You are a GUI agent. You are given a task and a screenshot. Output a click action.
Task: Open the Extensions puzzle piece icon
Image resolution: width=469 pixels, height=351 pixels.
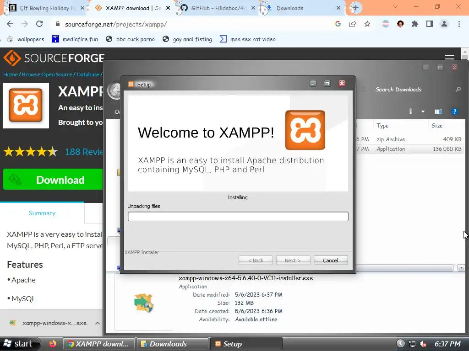(415, 24)
